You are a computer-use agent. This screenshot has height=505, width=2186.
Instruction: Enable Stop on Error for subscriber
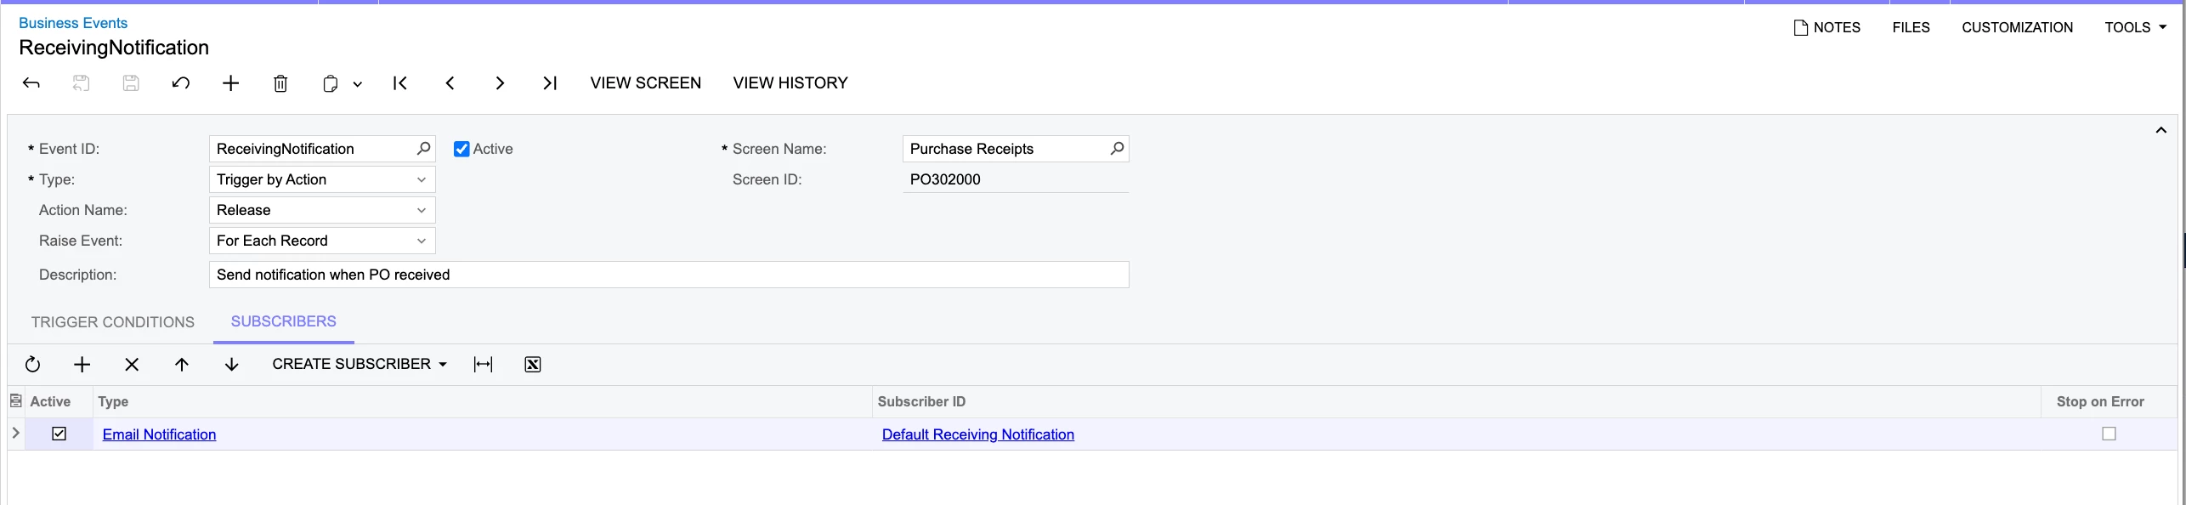click(x=2109, y=434)
